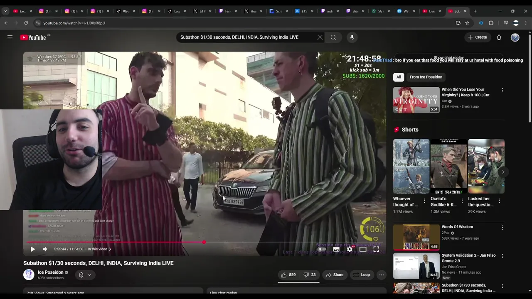532x299 pixels.
Task: Open the Losing Your Virginity video thumbnail
Action: point(416,100)
